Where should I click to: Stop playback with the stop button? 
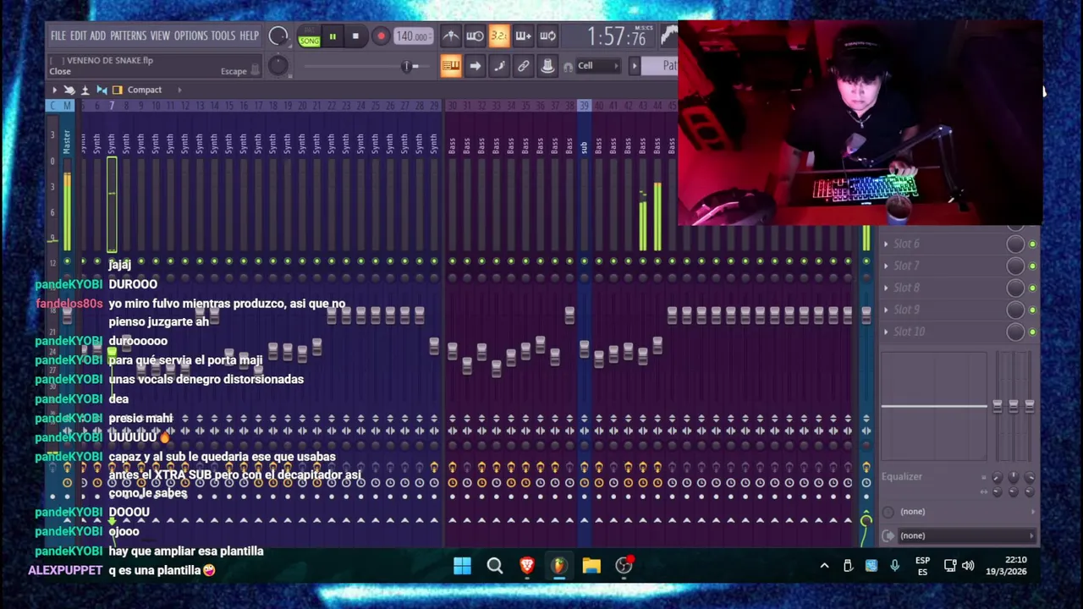point(355,36)
